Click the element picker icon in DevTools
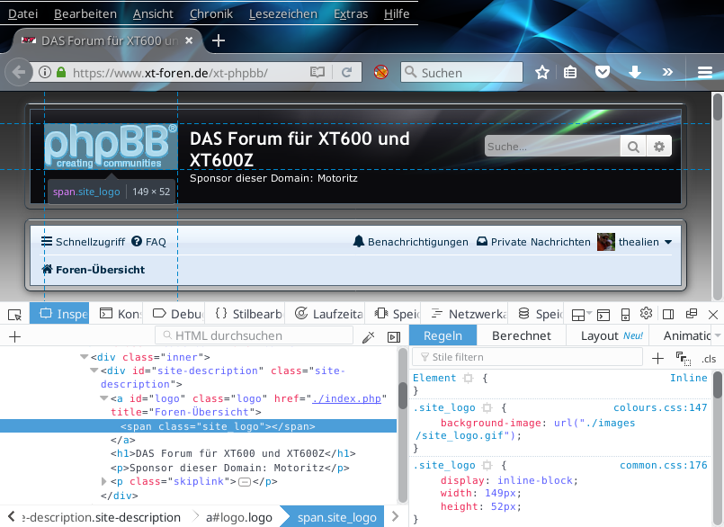Screen dimensions: 724x527 click(14, 314)
